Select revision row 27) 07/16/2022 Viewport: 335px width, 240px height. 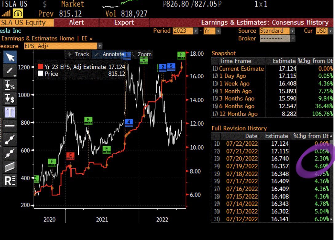[x=271, y=189]
